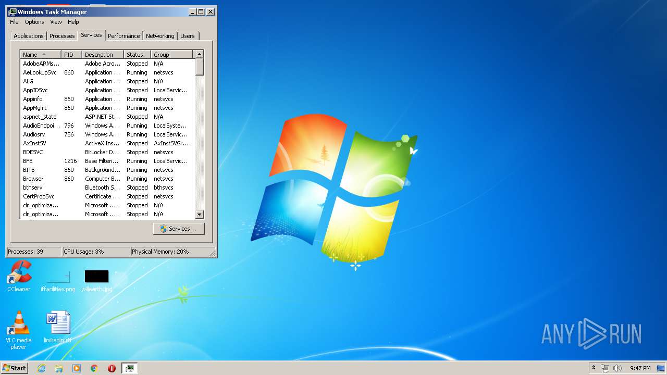
Task: Activate Task Manager taskbar button
Action: pyautogui.click(x=129, y=368)
